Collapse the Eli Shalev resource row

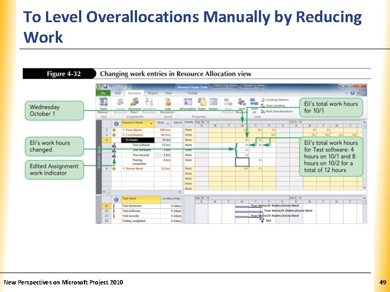click(x=123, y=140)
